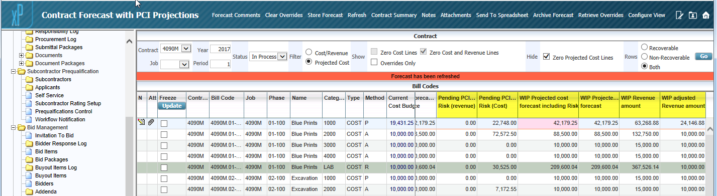This screenshot has height=196, width=717.
Task: Choose Clear Overrides in header menu
Action: [284, 15]
